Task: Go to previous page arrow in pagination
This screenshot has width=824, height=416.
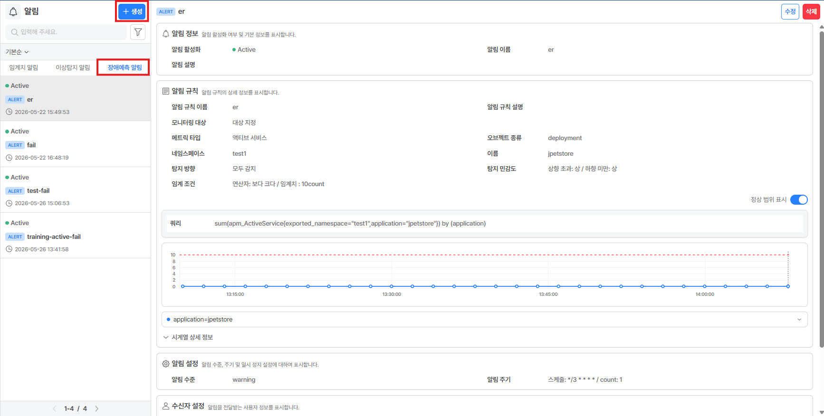Action: (55, 408)
